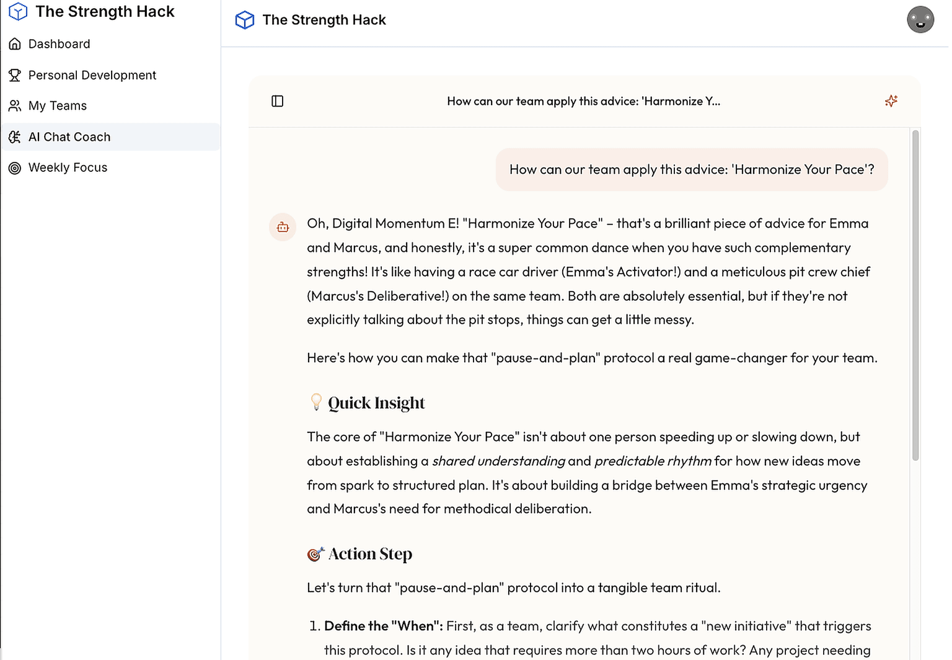The height and width of the screenshot is (660, 952).
Task: Click the My Teams people icon
Action: tap(15, 106)
